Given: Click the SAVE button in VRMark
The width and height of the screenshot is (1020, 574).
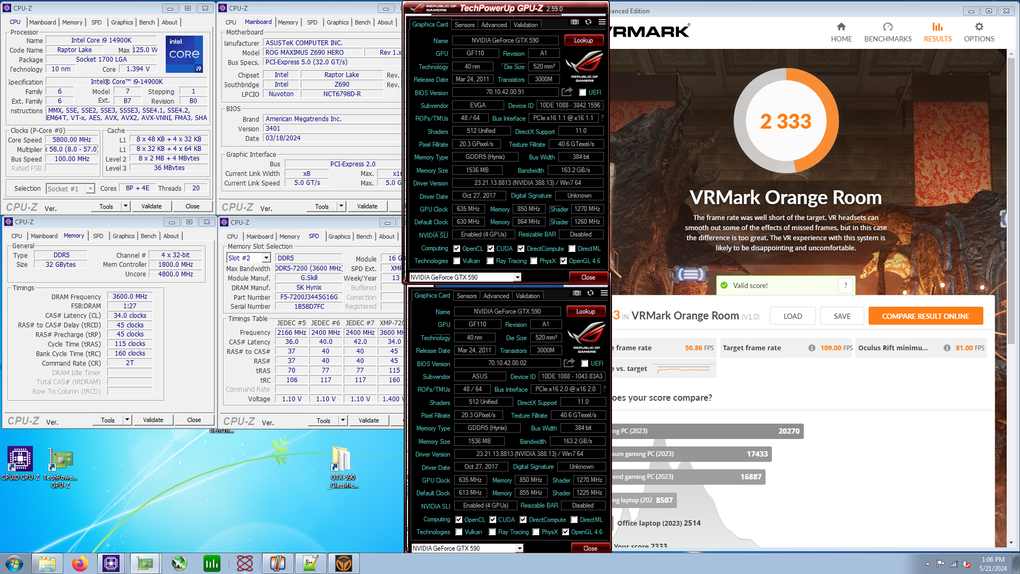Looking at the screenshot, I should (842, 316).
